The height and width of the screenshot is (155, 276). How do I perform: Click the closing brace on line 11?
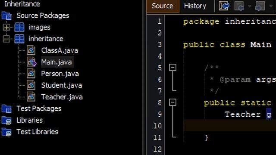click(x=207, y=137)
